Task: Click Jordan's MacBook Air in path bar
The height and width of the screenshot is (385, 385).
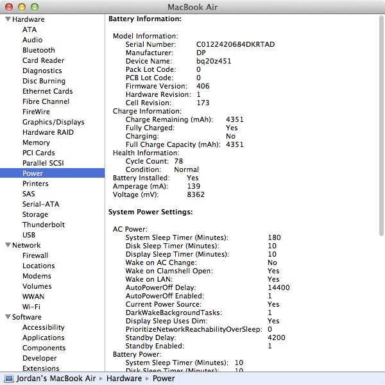Action: pyautogui.click(x=56, y=379)
